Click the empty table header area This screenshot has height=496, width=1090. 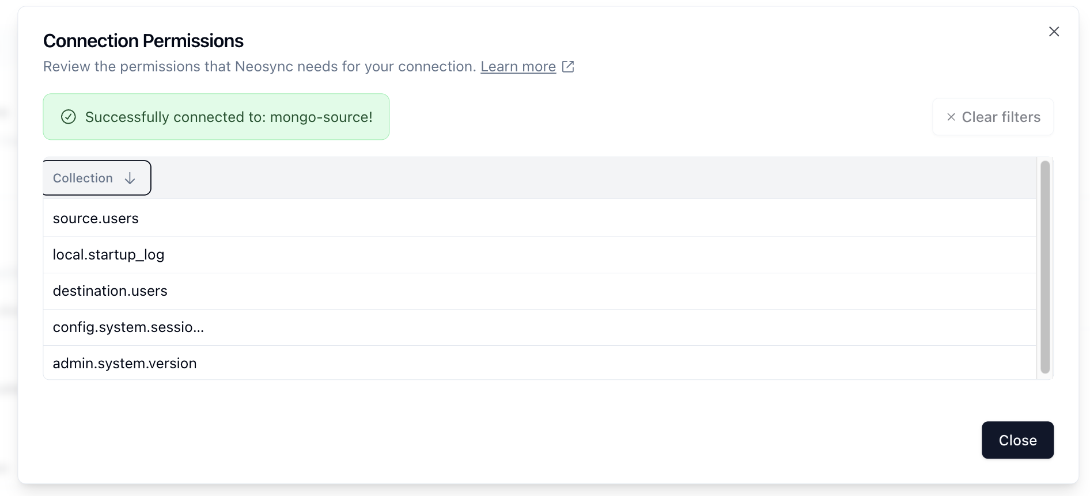[x=593, y=178]
